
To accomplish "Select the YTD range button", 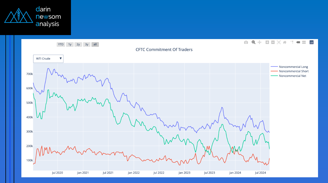I will click(x=61, y=44).
